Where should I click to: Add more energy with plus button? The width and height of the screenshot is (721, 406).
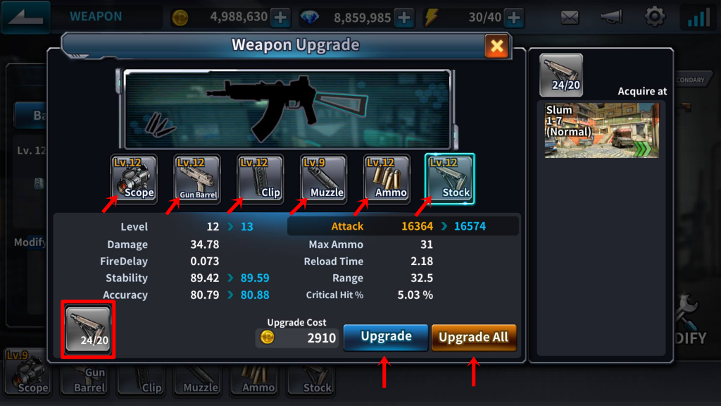point(514,18)
